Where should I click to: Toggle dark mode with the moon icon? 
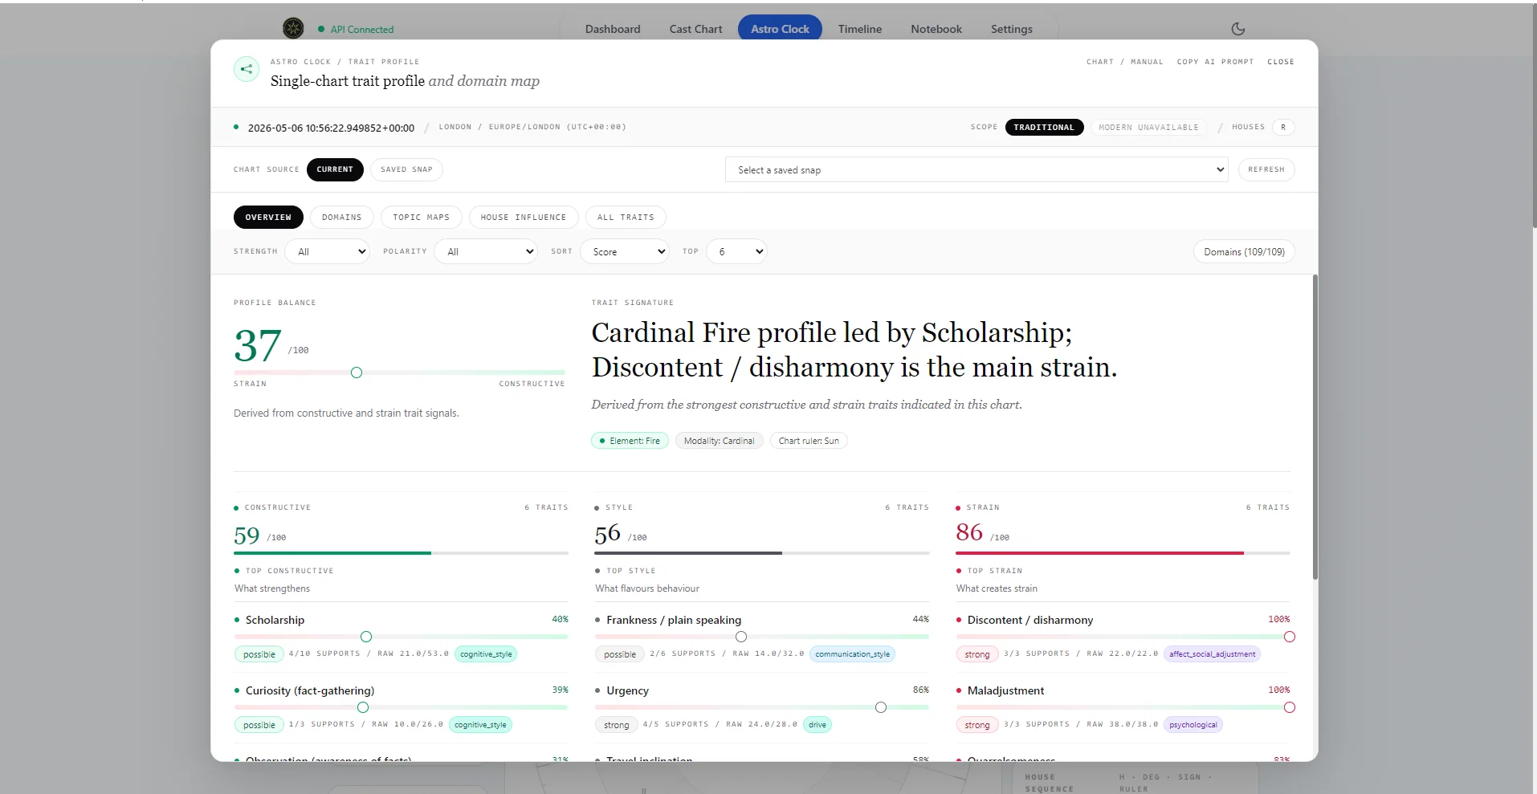pos(1238,29)
